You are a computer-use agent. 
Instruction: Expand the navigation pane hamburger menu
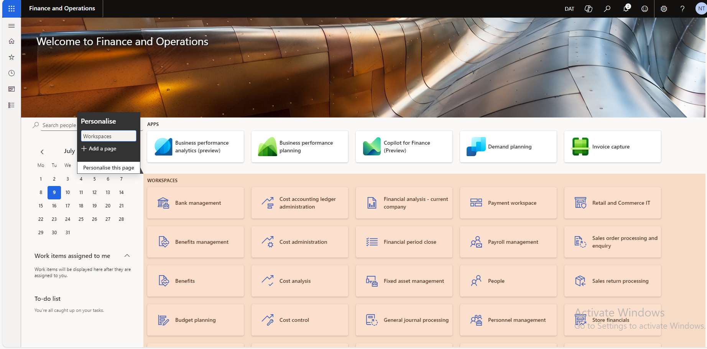pos(12,26)
